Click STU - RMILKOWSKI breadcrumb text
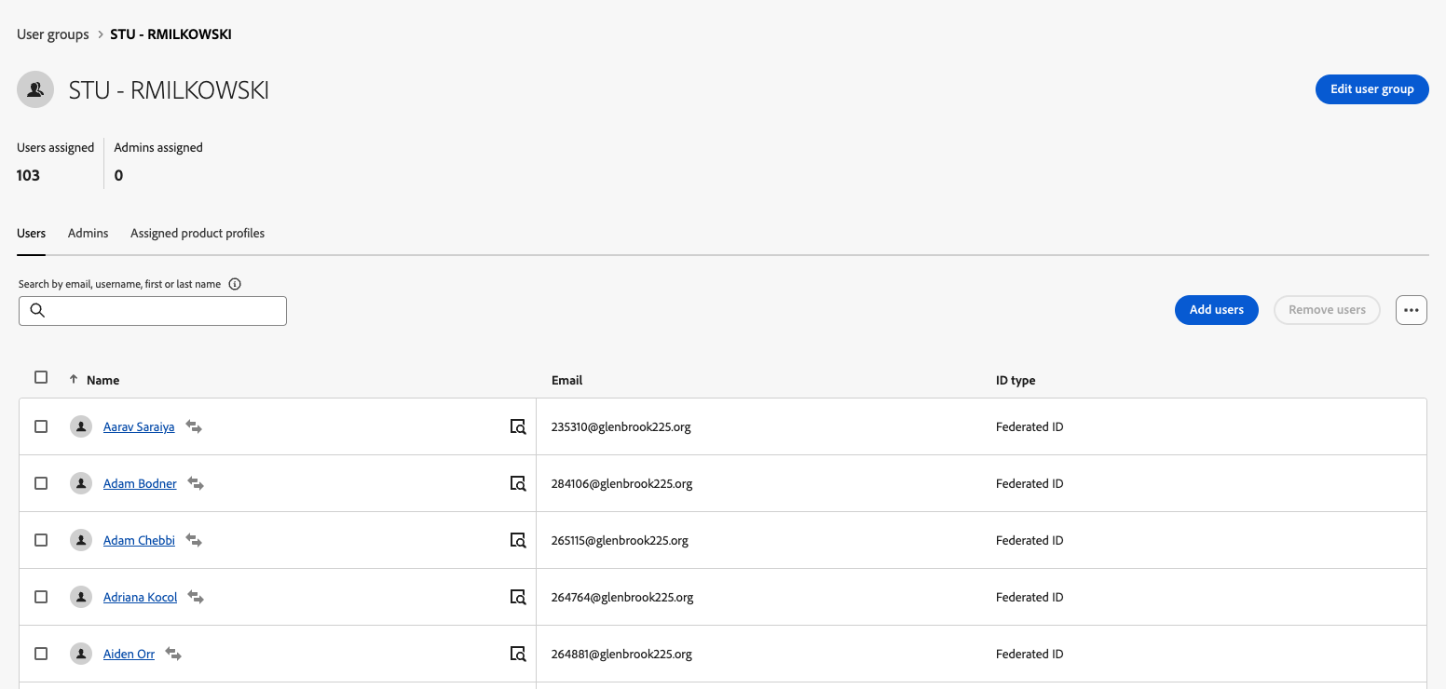The height and width of the screenshot is (689, 1446). click(x=171, y=34)
